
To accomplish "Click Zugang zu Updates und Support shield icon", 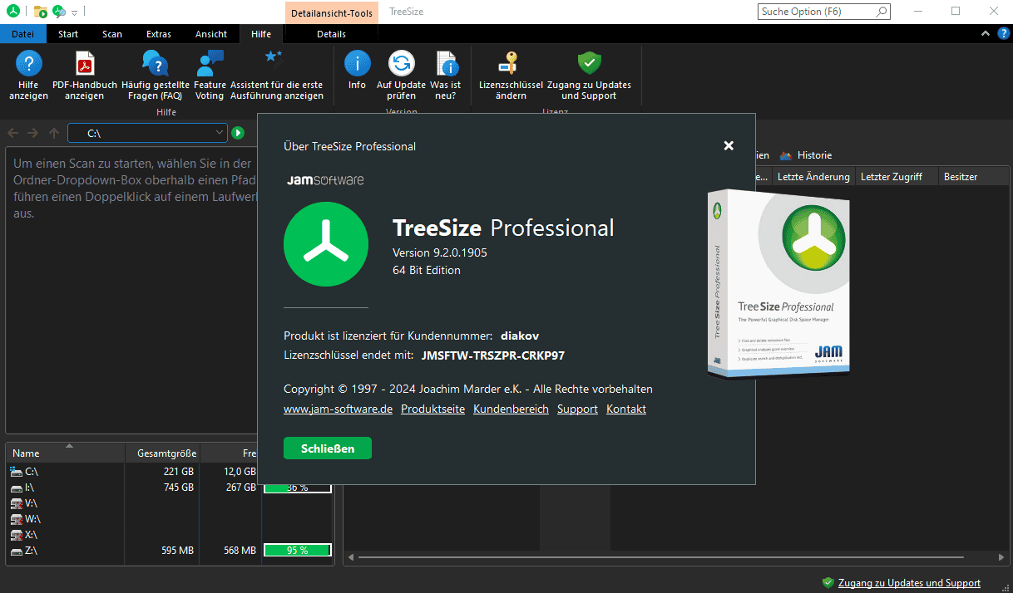I will point(589,63).
